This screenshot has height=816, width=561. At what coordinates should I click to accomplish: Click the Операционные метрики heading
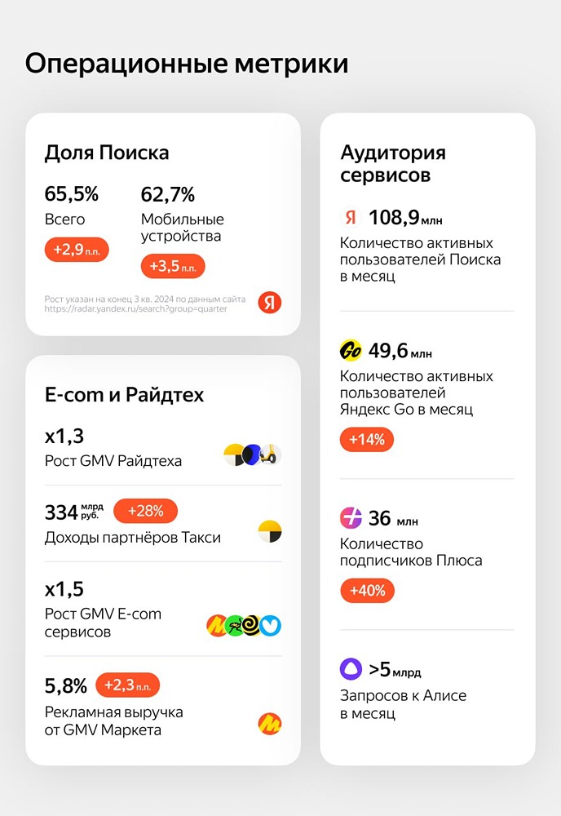pos(187,64)
